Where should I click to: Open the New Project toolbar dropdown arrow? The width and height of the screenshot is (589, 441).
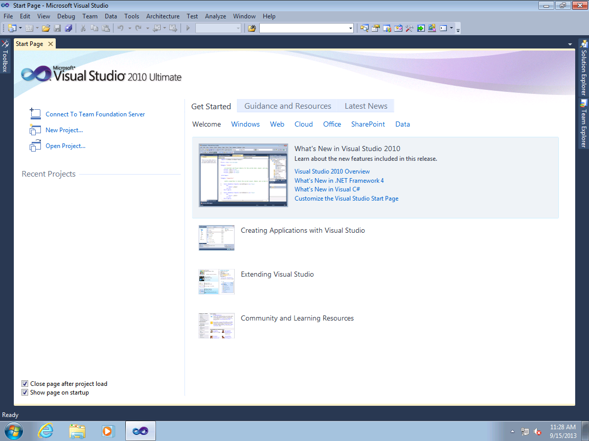tap(20, 28)
